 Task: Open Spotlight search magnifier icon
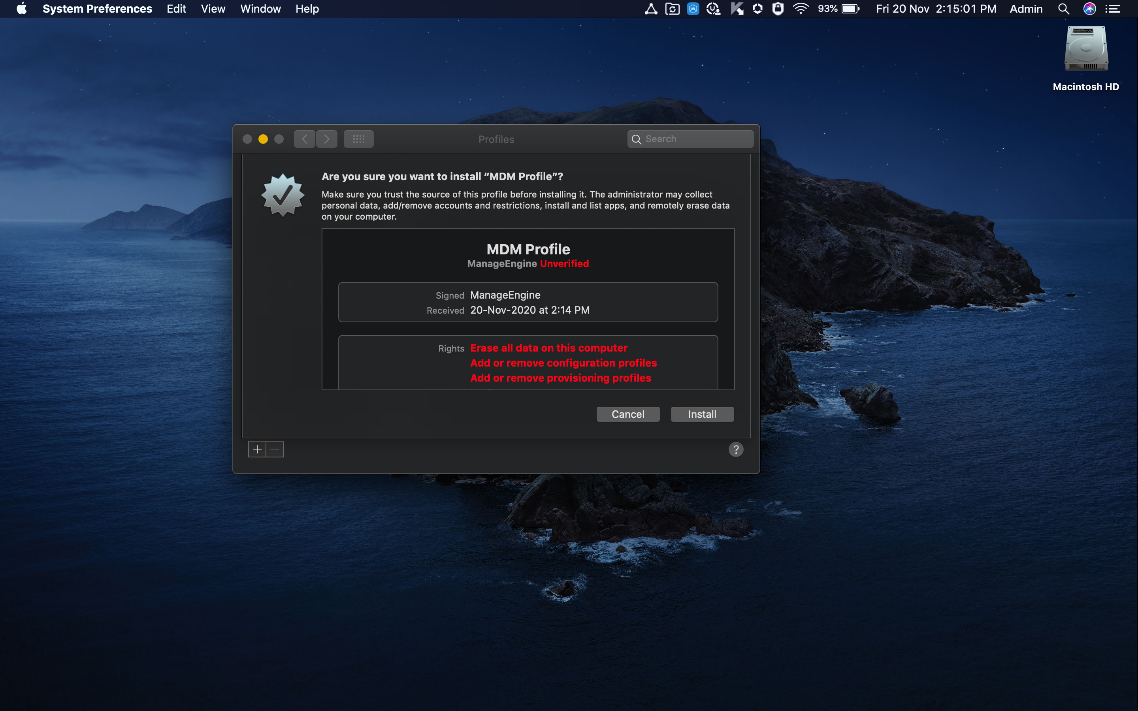click(1063, 9)
